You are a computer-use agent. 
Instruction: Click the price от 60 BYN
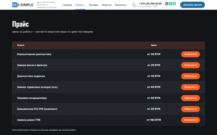[x=154, y=98]
